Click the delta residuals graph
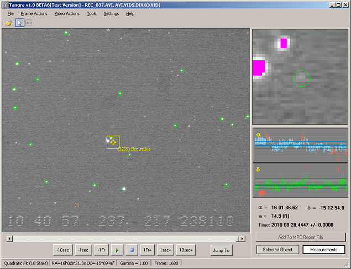This screenshot has width=351, height=269. click(300, 180)
